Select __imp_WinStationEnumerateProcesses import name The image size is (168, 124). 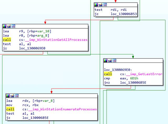(x=62, y=109)
